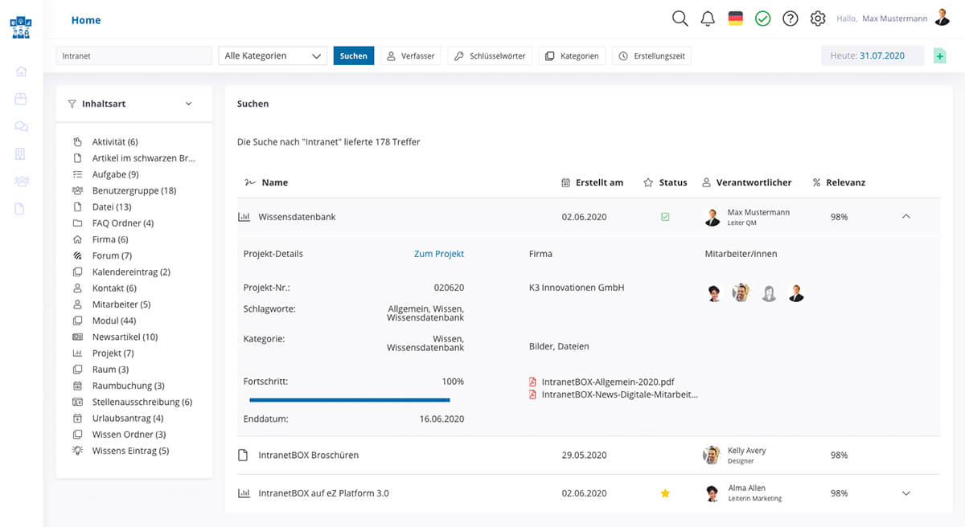Click Max Mustermann's avatar in the header
965x527 pixels.
(942, 18)
